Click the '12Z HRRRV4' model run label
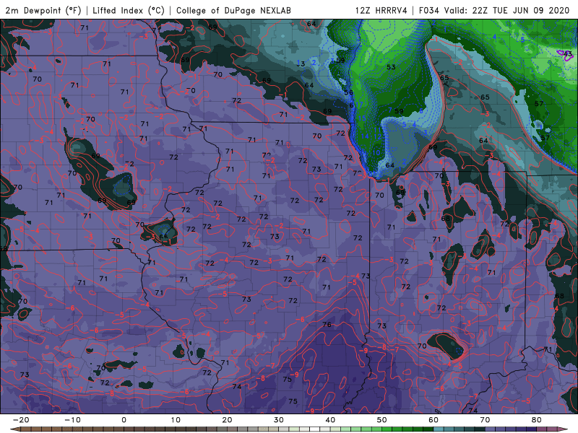 (x=381, y=10)
